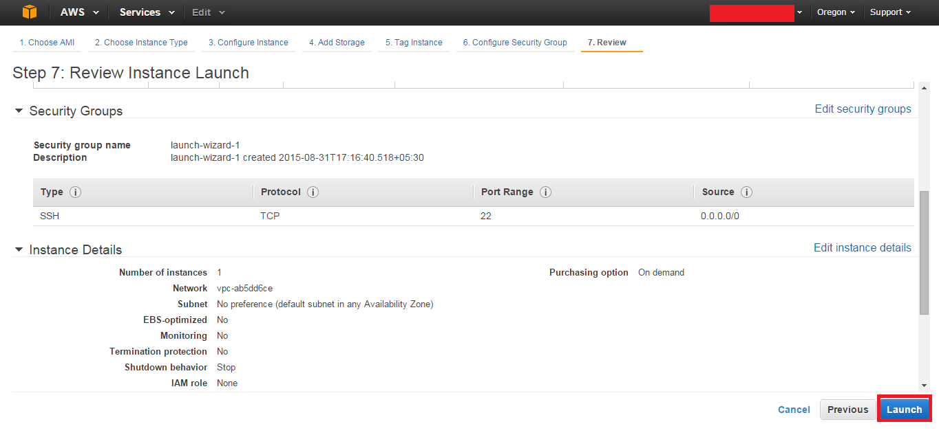Click the Previous button
This screenshot has width=939, height=435.
click(x=847, y=410)
